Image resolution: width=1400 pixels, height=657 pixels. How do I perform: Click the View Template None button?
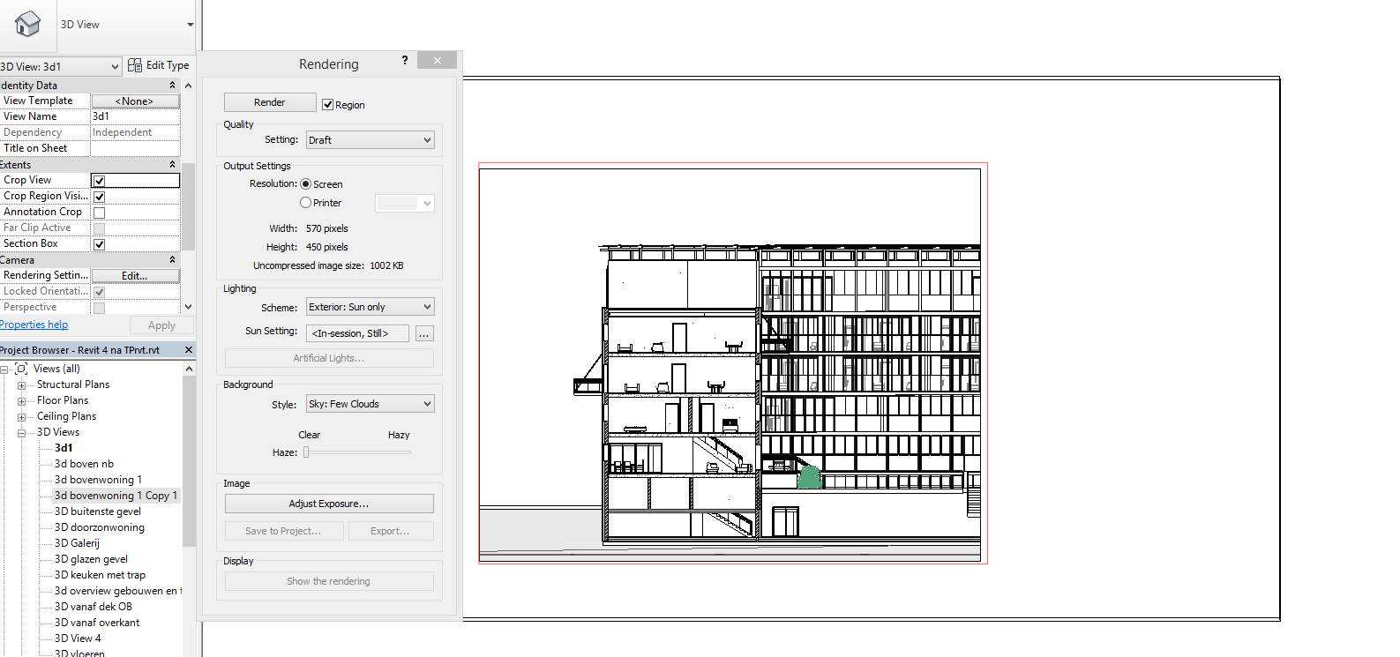(135, 101)
